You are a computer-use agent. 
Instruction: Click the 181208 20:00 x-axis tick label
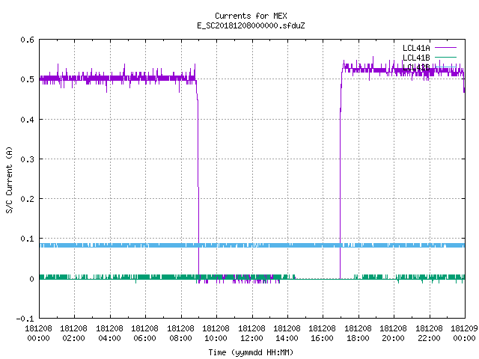(393, 334)
